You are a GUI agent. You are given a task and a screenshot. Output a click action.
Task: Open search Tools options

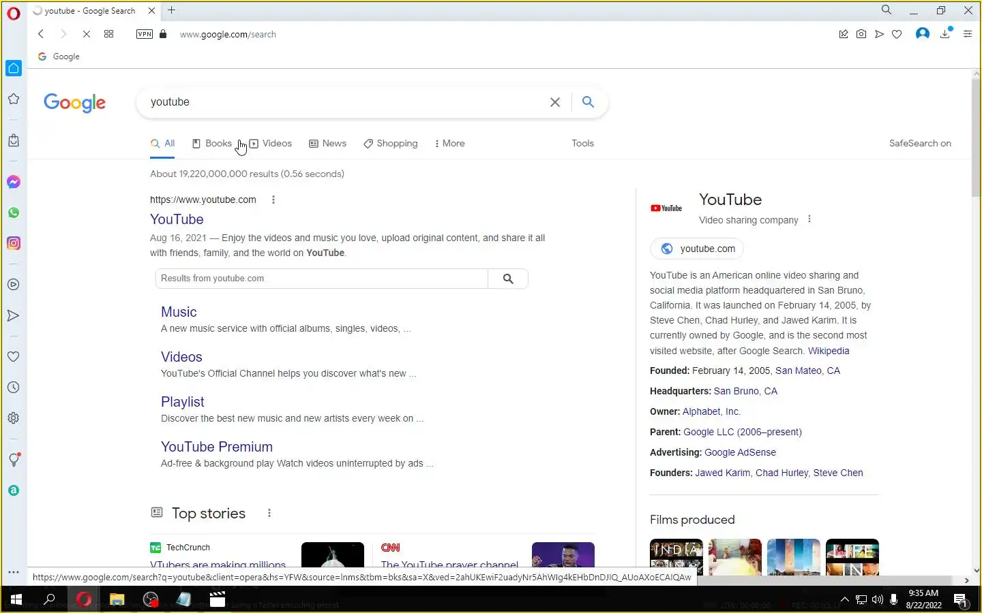[x=582, y=144]
